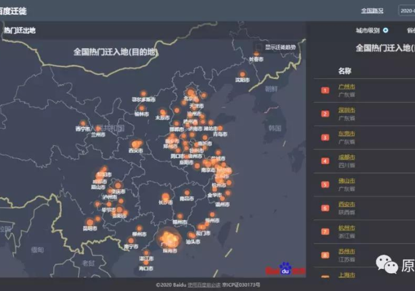Open 上海市 in the ranking list
The height and width of the screenshot is (291, 415).
coord(347,275)
